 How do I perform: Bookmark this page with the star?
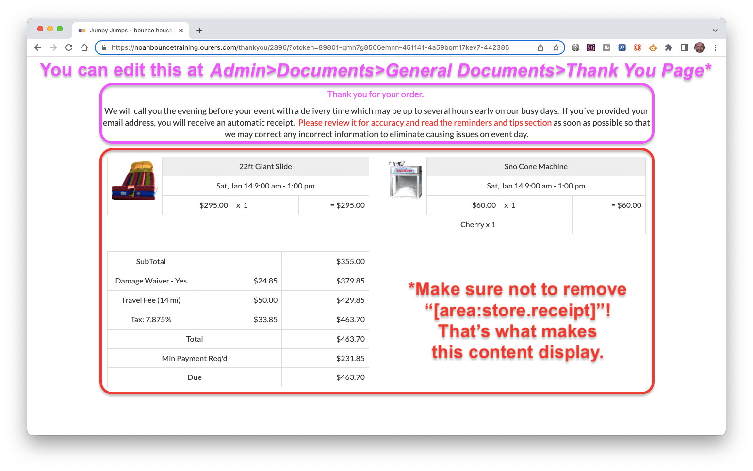[x=555, y=47]
